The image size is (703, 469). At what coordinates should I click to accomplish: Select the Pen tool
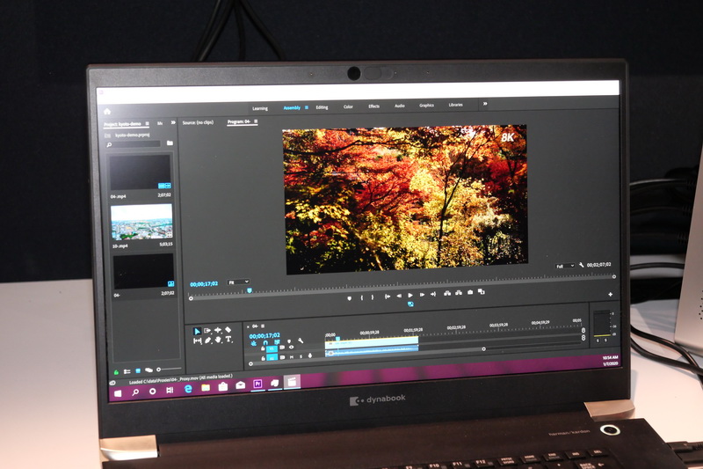(207, 341)
